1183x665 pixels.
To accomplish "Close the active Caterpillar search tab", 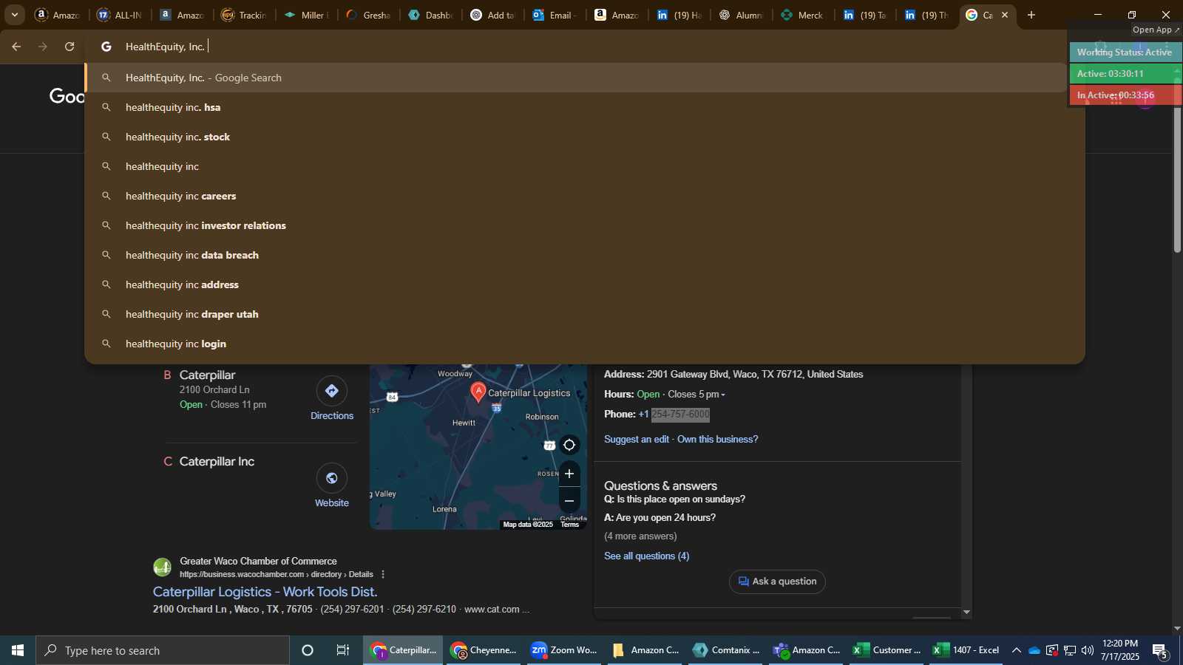I will [x=1005, y=15].
